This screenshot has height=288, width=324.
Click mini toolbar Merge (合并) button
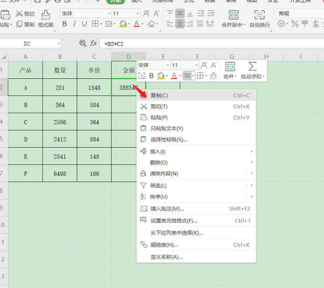coord(230,71)
